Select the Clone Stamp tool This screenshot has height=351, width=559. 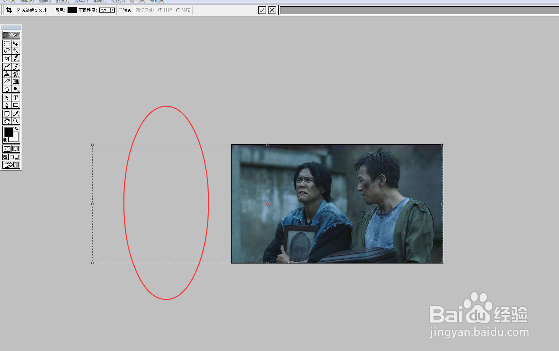click(7, 74)
